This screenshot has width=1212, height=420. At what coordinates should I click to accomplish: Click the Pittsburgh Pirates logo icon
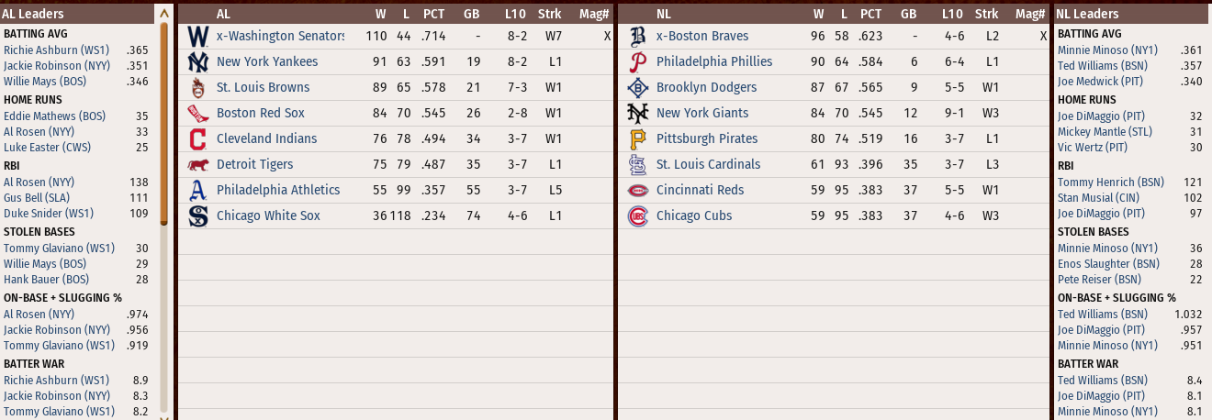[637, 139]
